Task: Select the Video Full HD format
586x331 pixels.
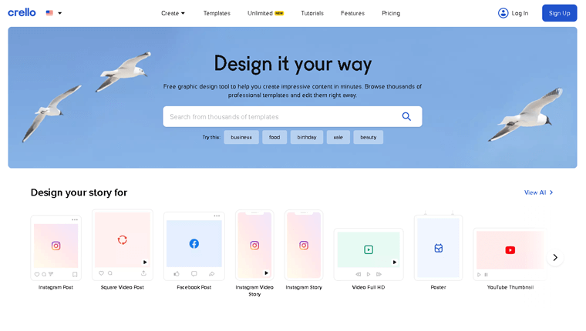Action: tap(369, 250)
